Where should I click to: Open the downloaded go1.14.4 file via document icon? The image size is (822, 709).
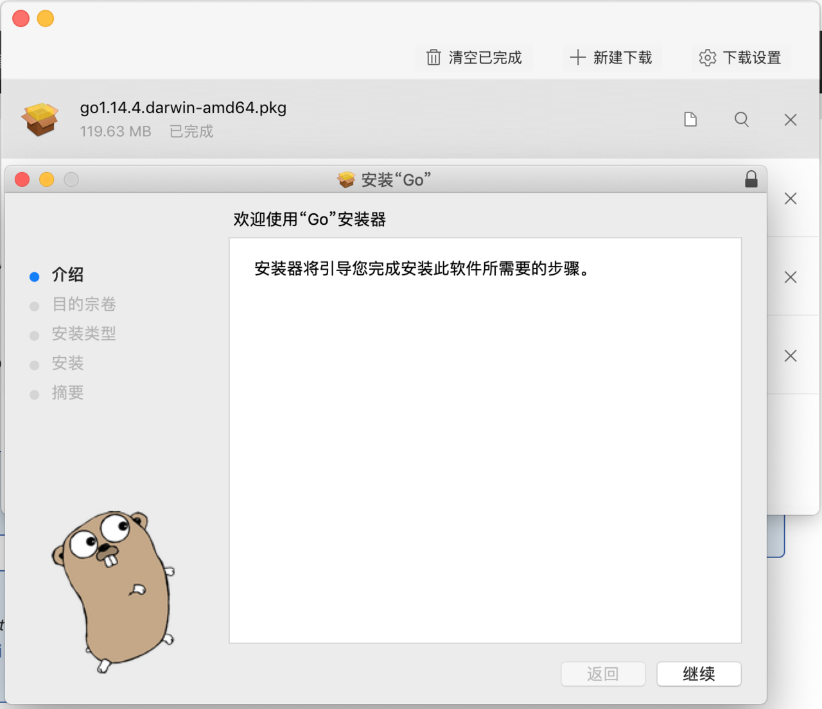pos(690,119)
